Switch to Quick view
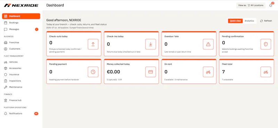Image resolution: width=278 pixels, height=128 pixels. click(x=235, y=21)
